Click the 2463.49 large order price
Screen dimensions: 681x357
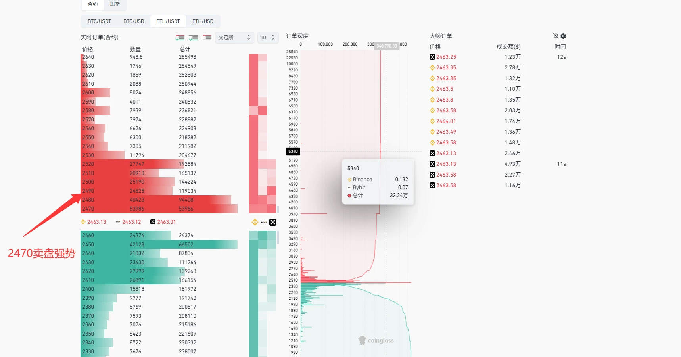point(446,132)
